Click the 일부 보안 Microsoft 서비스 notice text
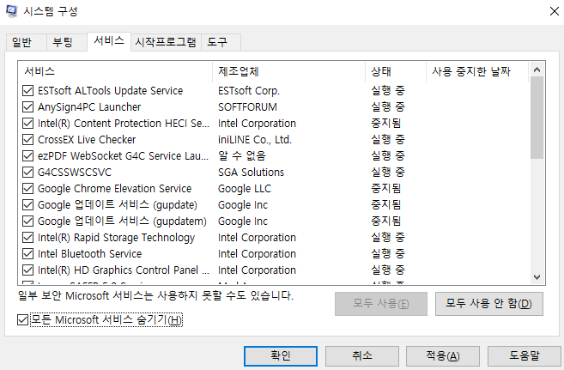564x370 pixels. [x=155, y=296]
